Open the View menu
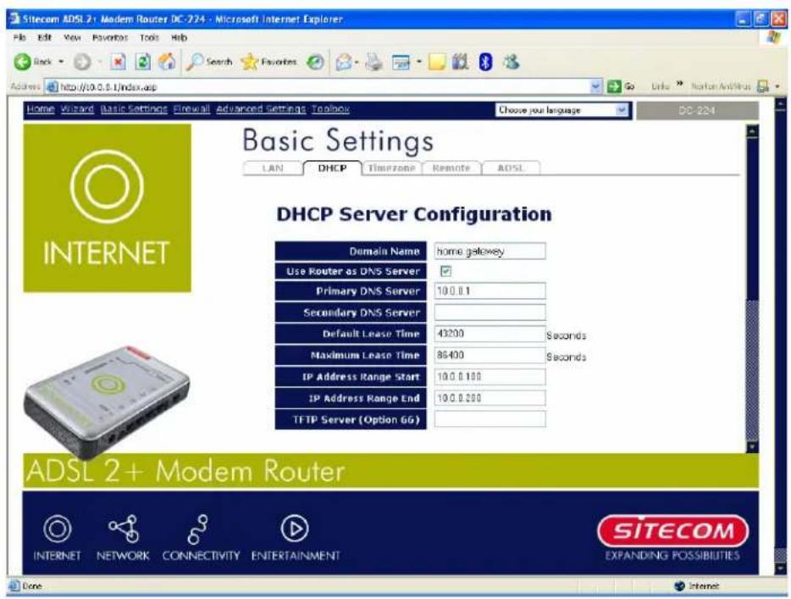This screenshot has height=599, width=791. pyautogui.click(x=72, y=37)
